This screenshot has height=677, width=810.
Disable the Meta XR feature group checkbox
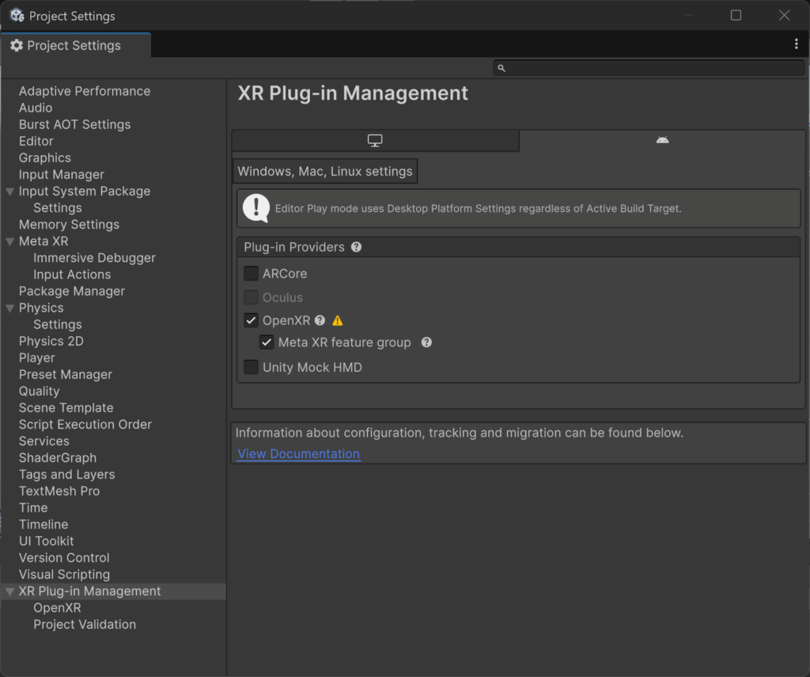point(267,342)
